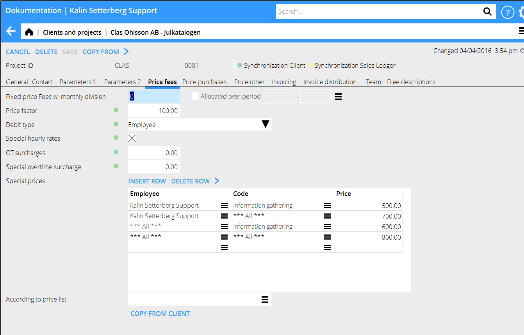The width and height of the screenshot is (524, 335).
Task: Expand the arrow next to DELETE ROW
Action: 217,181
